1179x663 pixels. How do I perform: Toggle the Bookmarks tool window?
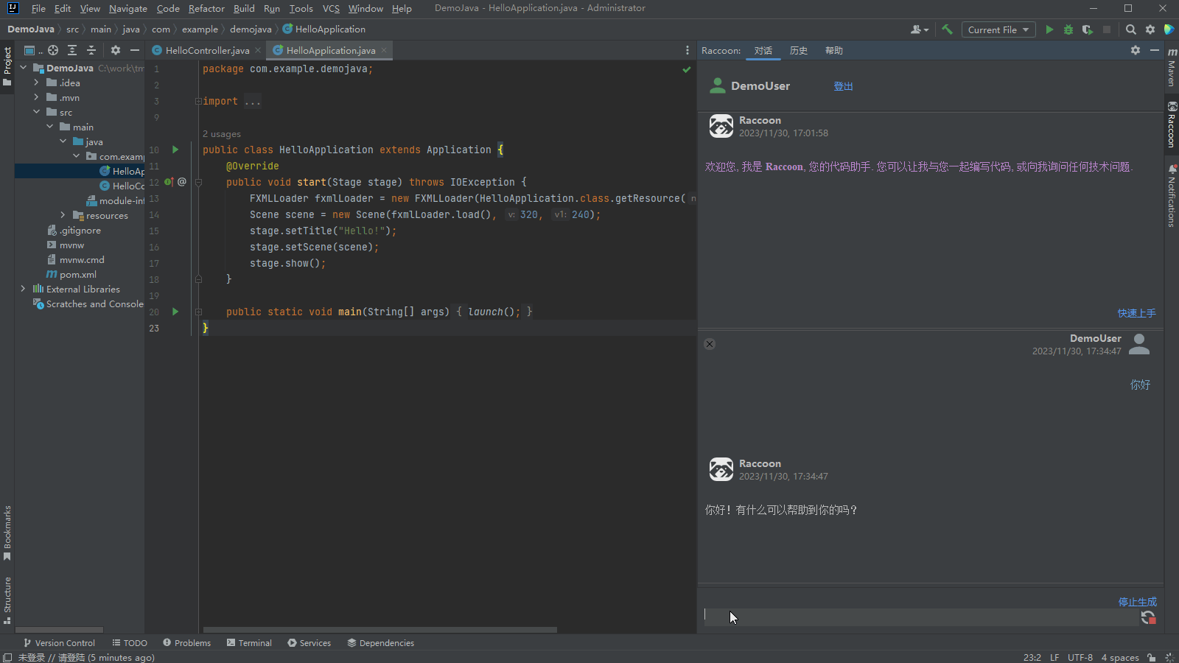tap(7, 533)
